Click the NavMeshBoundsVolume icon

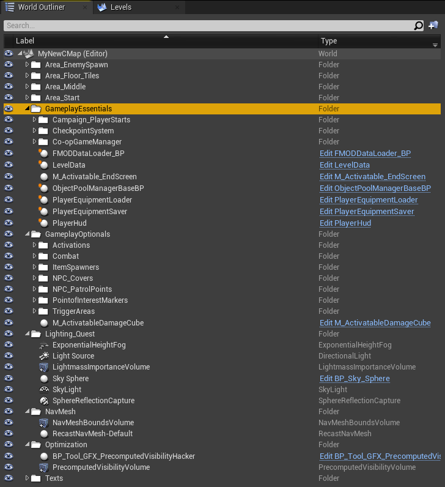click(x=43, y=423)
